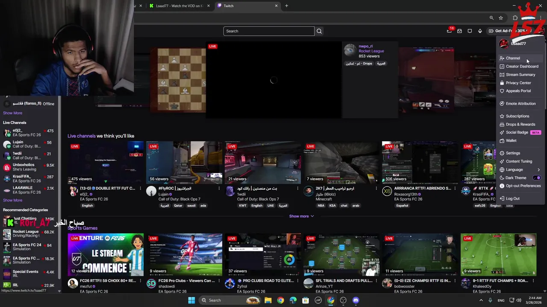
Task: Open Subscriptions from user menu
Action: pos(521,116)
